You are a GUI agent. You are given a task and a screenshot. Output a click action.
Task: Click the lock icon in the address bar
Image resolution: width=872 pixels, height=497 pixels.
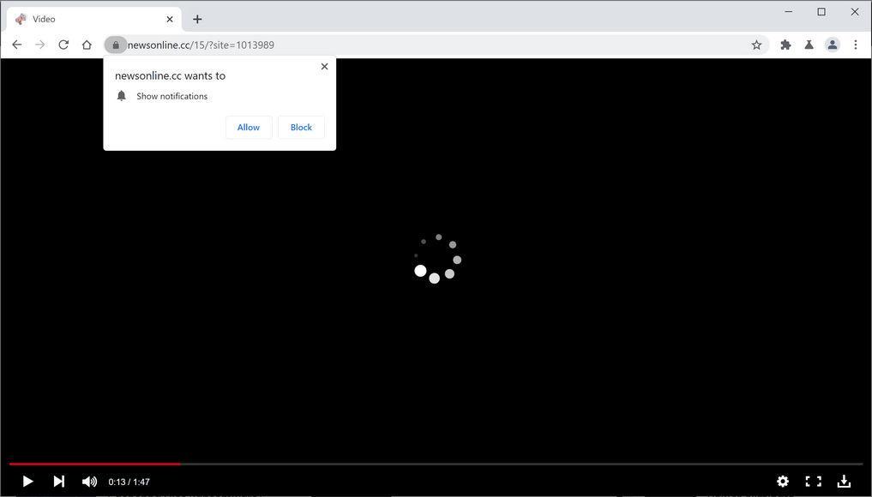116,45
